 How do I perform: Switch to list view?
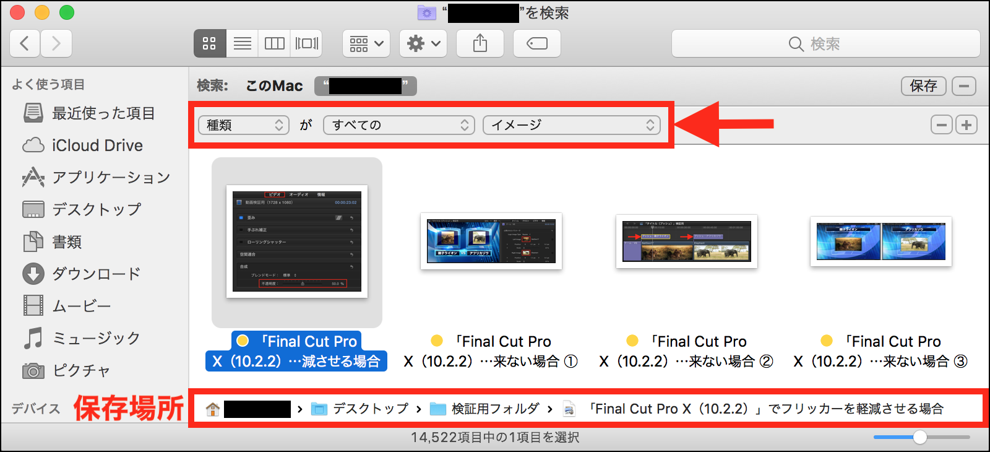tap(242, 43)
